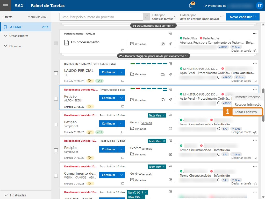
Task: Click the sparkle icon on LAUDO PERICIAL row
Action: point(170,74)
